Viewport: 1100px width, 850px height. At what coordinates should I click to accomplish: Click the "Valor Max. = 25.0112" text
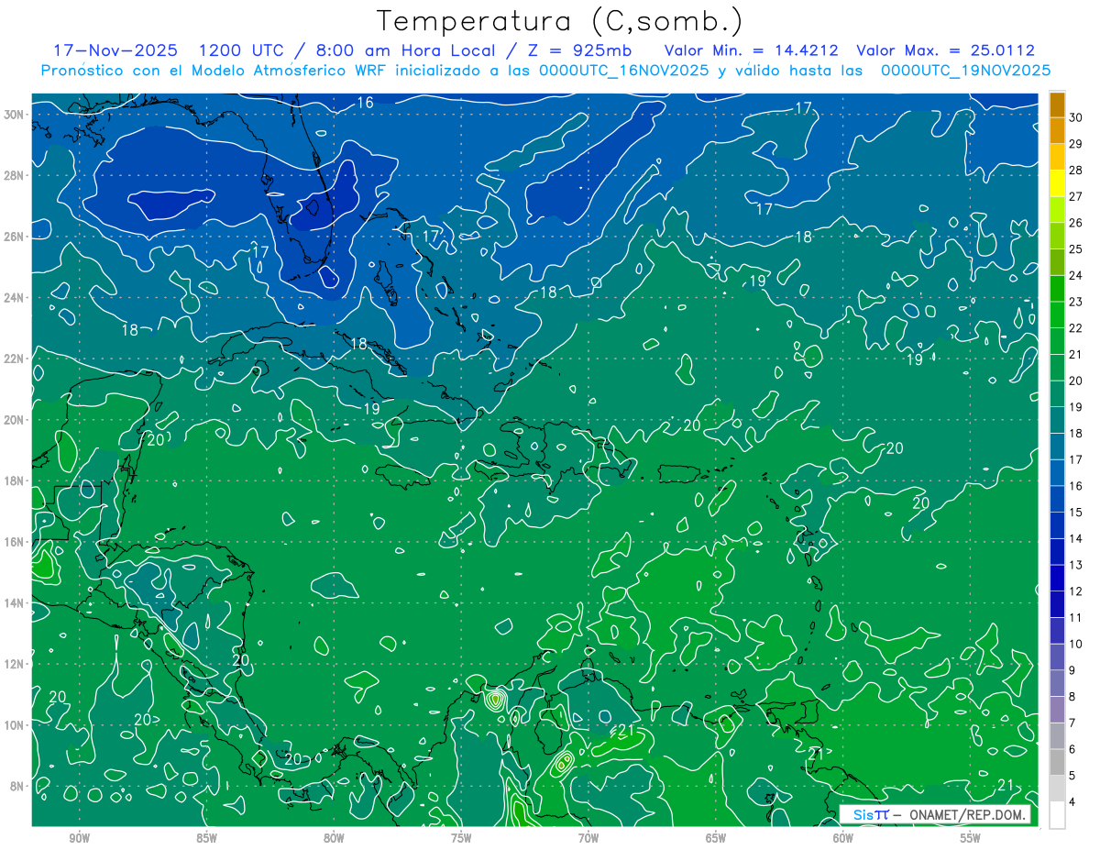946,50
